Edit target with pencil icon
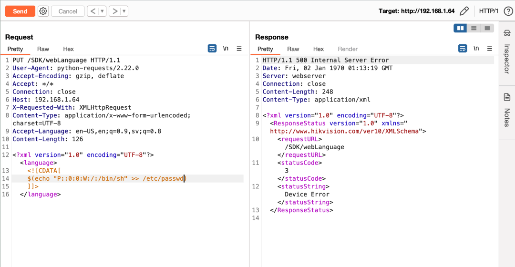Screen dimensions: 515x267 (x=464, y=11)
